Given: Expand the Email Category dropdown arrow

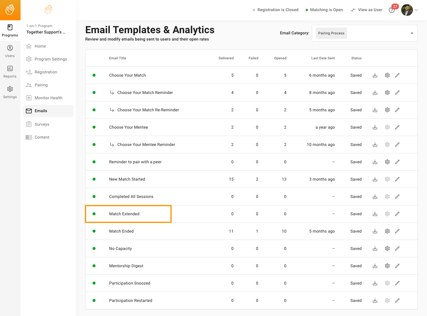Looking at the screenshot, I should [x=412, y=33].
